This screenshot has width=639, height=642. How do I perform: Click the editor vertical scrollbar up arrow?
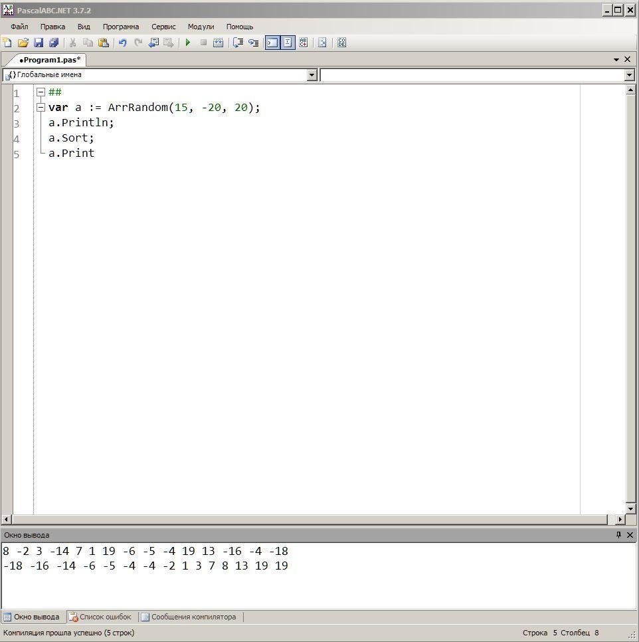[x=630, y=90]
